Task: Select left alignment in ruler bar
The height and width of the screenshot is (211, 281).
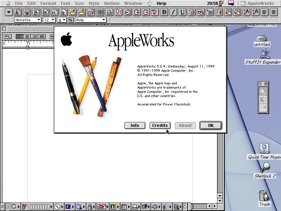Action: pyautogui.click(x=20, y=37)
